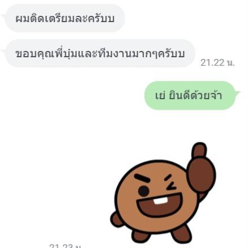Click the white tooth on the sticker
248x248 pixels.
click(160, 201)
